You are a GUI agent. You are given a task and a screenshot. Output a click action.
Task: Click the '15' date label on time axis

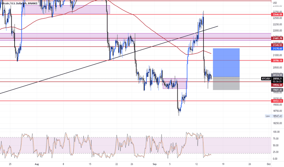tap(90, 164)
